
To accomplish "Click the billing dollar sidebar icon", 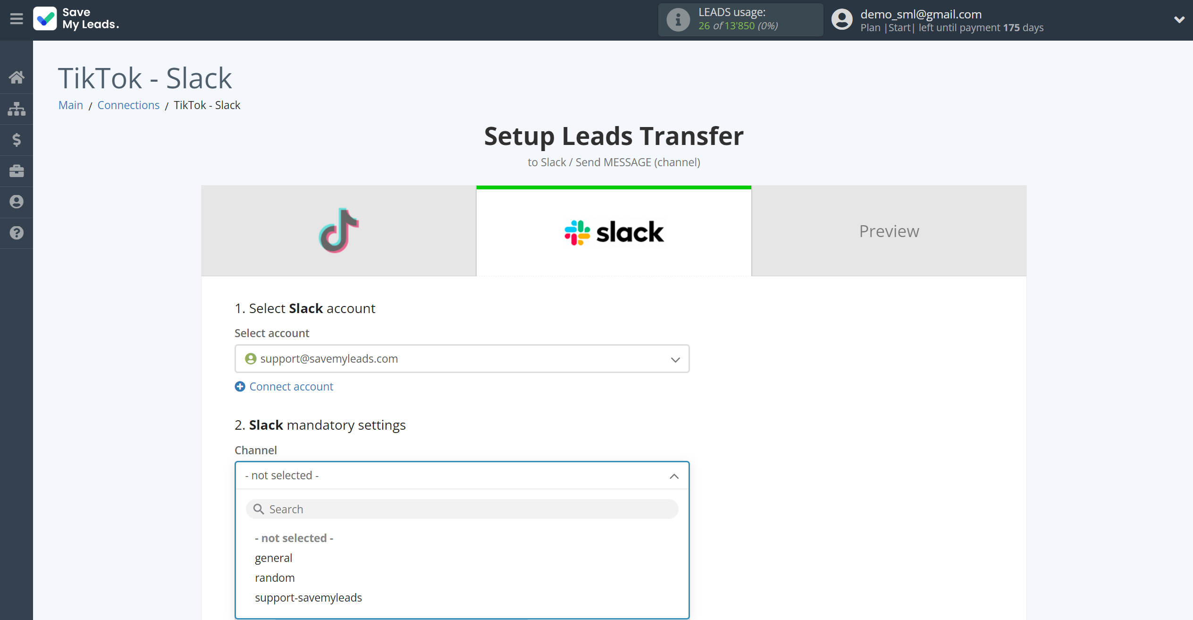I will [17, 140].
